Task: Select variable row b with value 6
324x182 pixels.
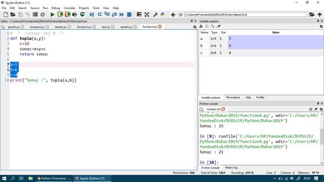Action: click(x=261, y=45)
